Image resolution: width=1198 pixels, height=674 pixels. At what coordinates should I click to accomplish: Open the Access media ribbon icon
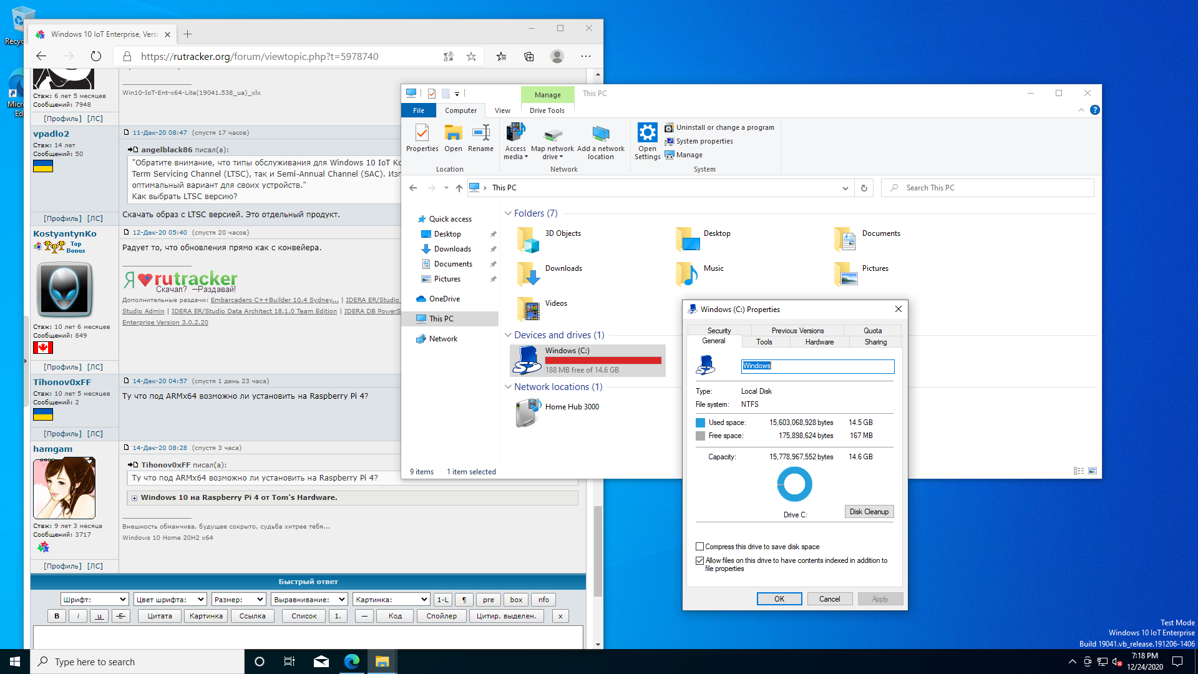click(x=515, y=142)
